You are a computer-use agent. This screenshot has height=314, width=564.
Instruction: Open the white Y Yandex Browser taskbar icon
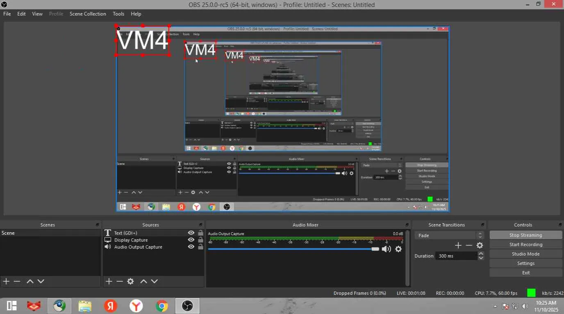136,306
